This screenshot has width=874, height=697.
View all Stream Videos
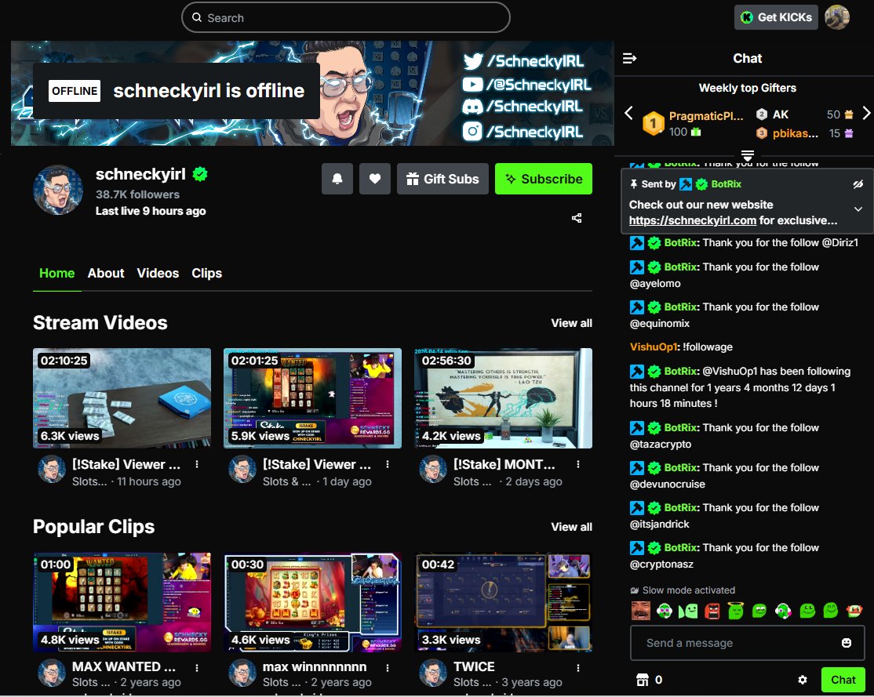(x=571, y=323)
